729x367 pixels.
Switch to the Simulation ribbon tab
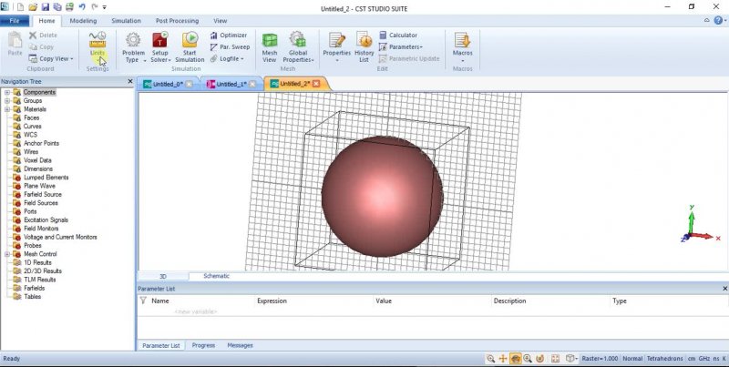126,21
